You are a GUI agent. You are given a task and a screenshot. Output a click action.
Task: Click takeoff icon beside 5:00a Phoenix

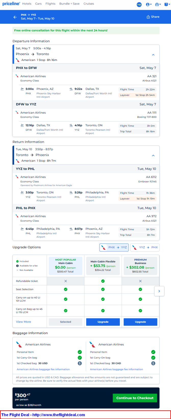pos(22,89)
